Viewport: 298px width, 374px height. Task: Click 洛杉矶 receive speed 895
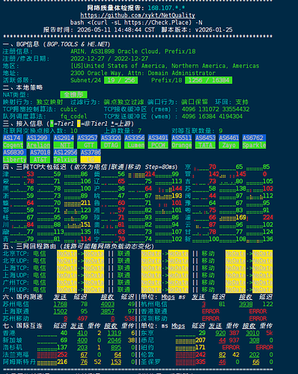click(116, 348)
